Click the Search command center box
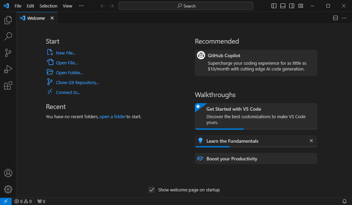This screenshot has height=205, width=352. click(186, 6)
